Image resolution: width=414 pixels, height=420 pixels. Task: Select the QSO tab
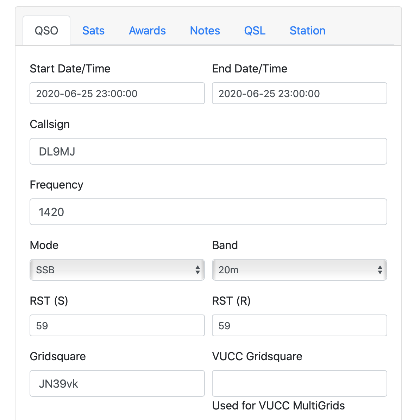coord(46,31)
